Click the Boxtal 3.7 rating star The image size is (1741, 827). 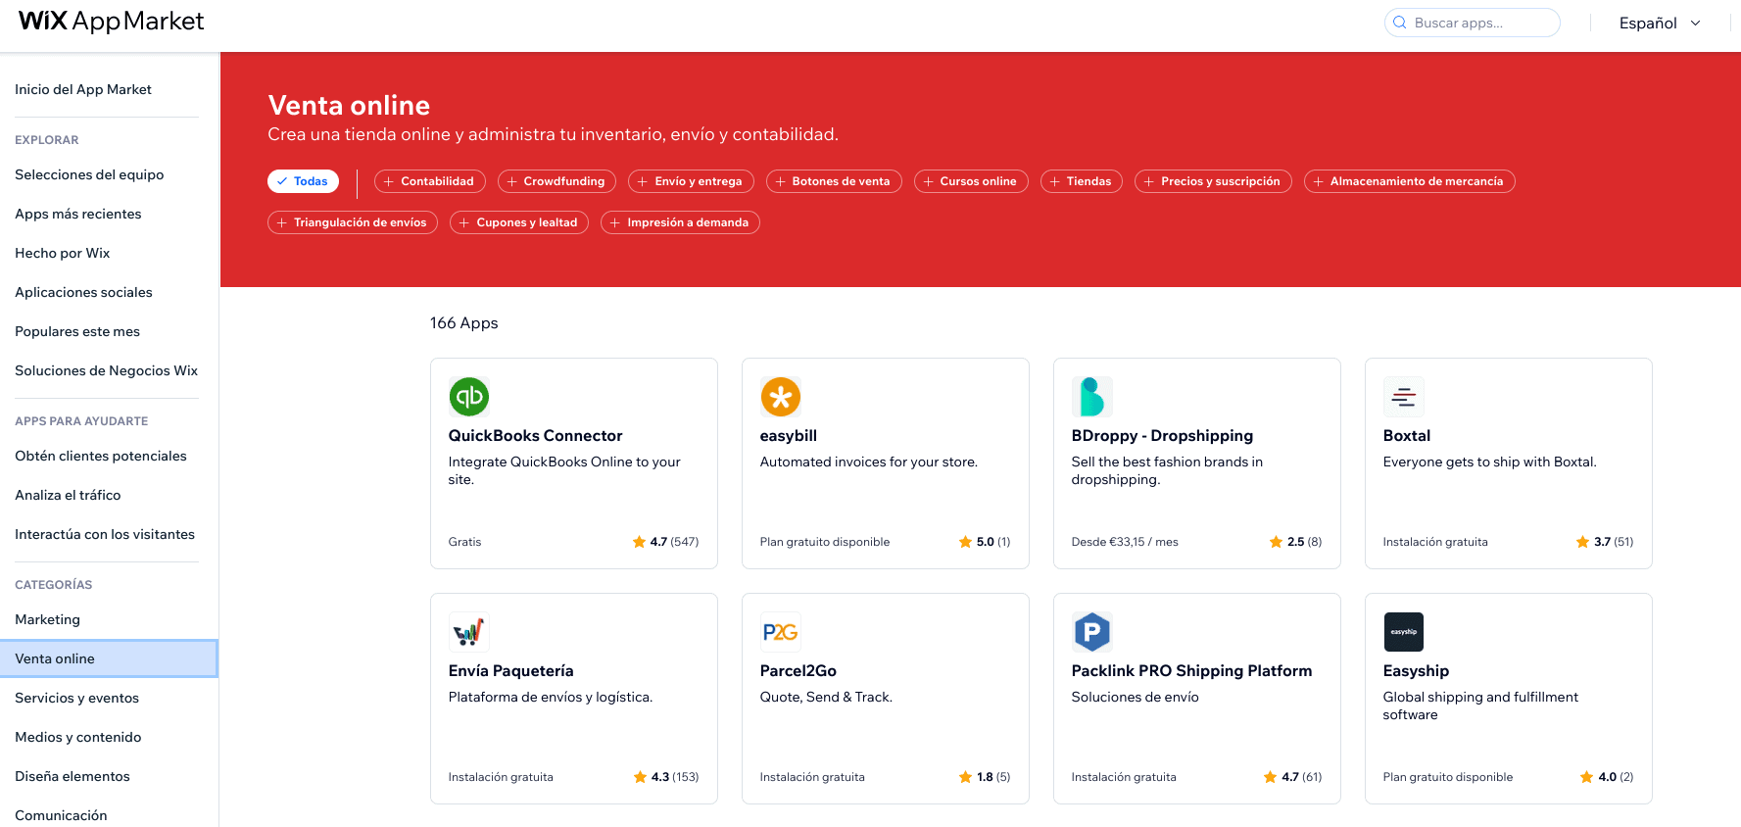click(1582, 542)
